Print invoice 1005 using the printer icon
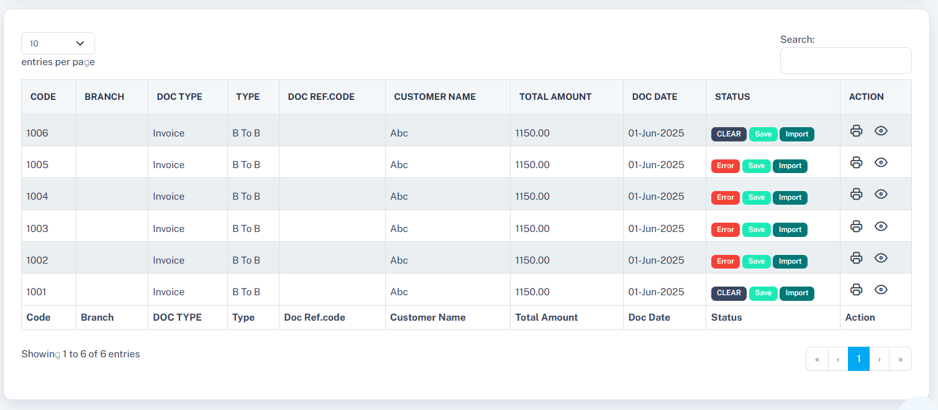 click(856, 163)
